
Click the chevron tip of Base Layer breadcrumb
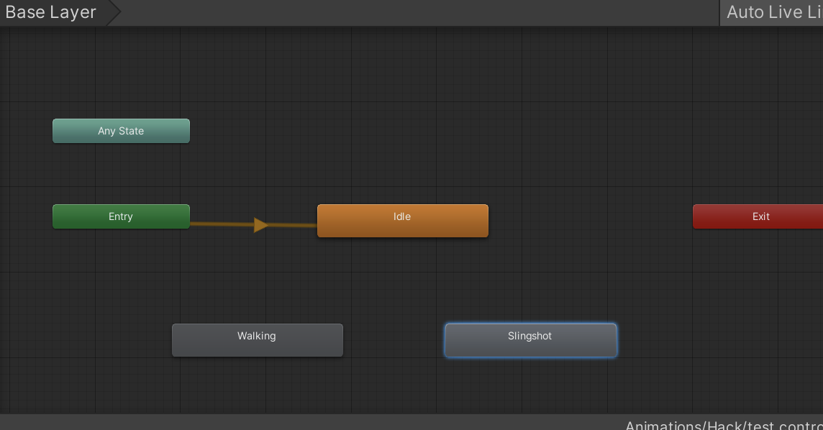114,13
